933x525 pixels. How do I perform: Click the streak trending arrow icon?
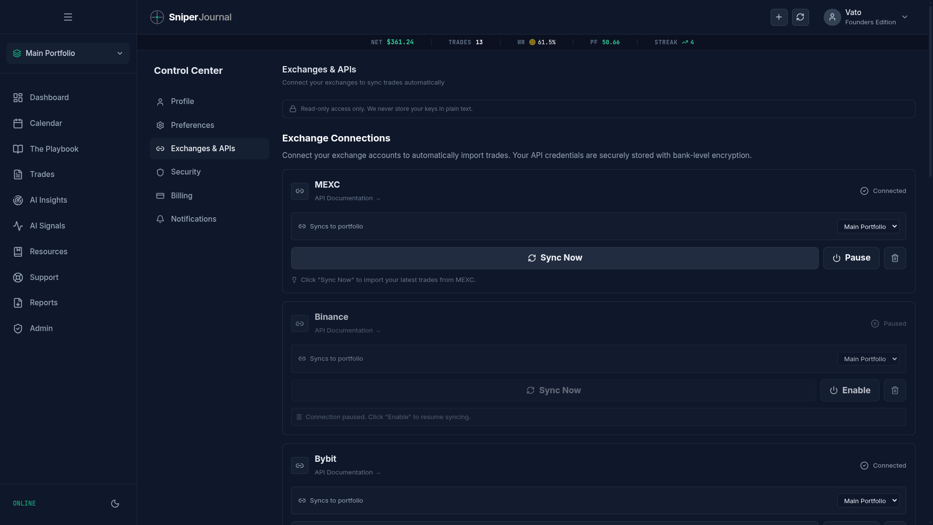pos(685,42)
